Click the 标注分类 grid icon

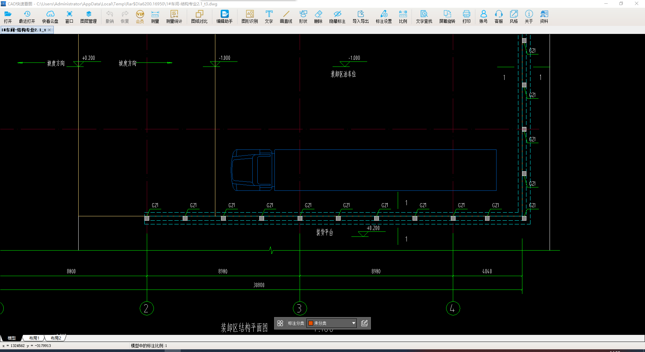pyautogui.click(x=280, y=323)
